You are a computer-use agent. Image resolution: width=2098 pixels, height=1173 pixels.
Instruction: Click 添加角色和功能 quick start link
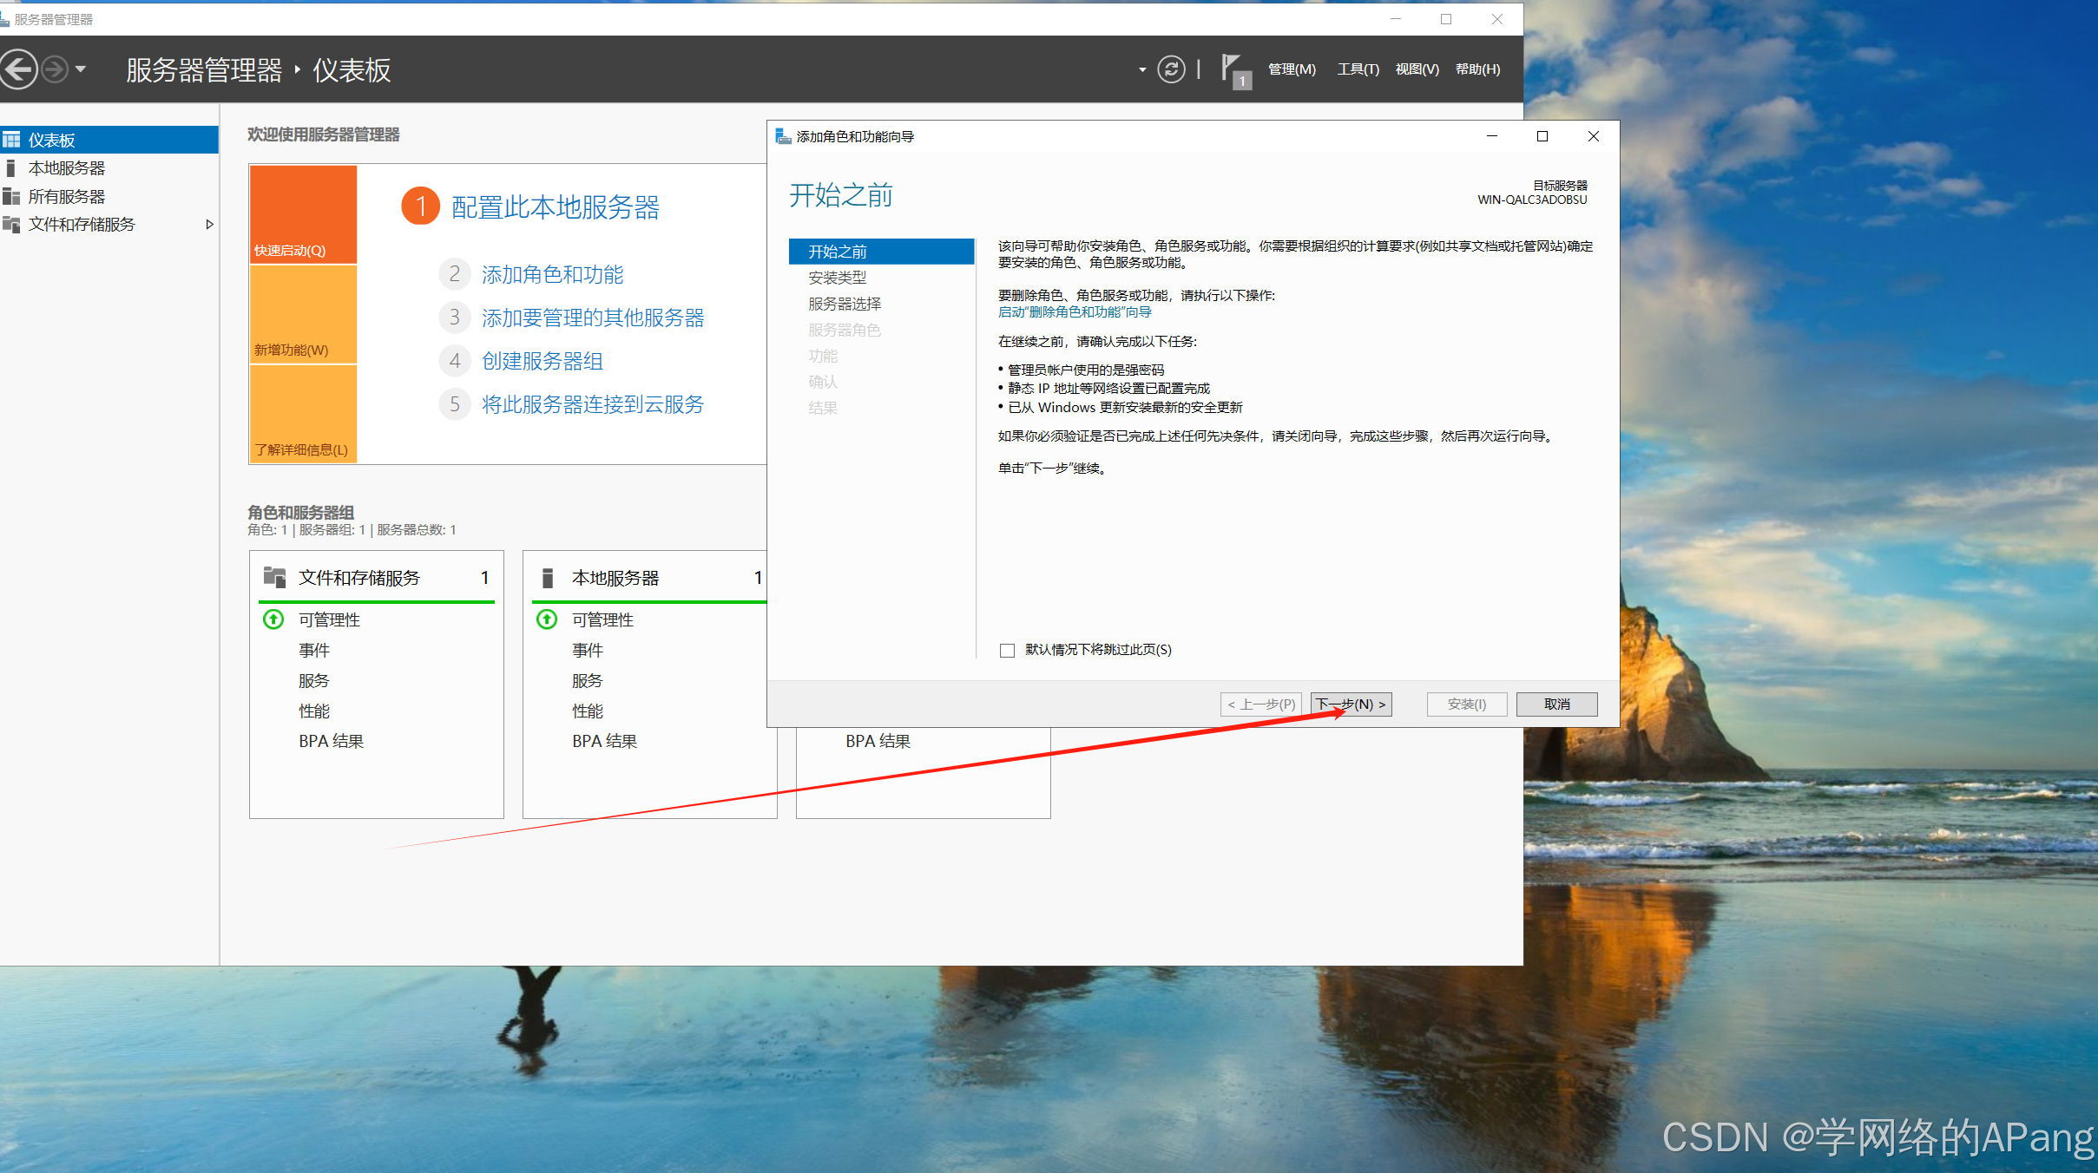[x=552, y=275]
